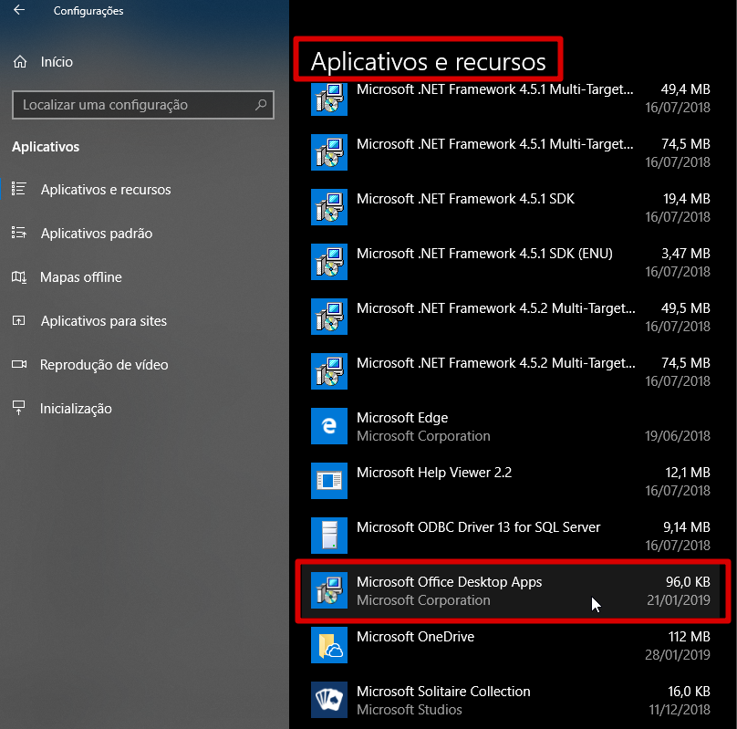The width and height of the screenshot is (737, 729).
Task: Select Aplicativos e recursos label in the sidebar
Action: pos(106,190)
